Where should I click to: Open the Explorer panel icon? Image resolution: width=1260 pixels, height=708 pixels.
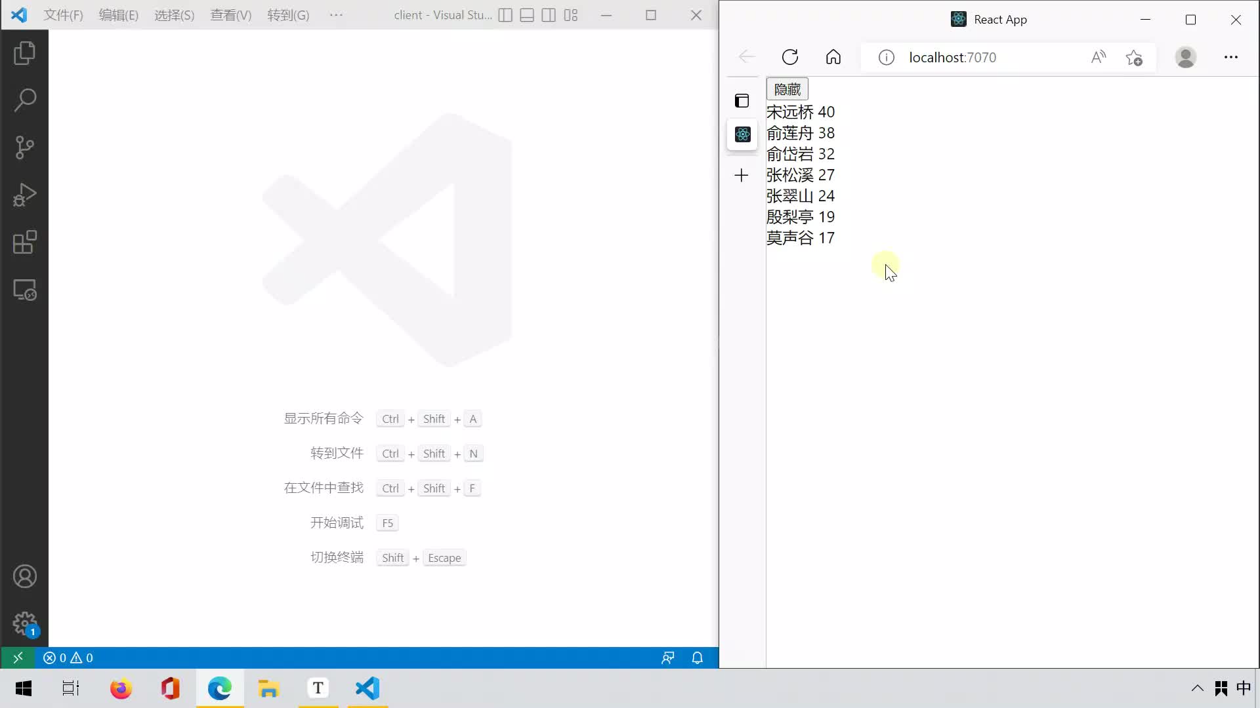click(x=24, y=54)
